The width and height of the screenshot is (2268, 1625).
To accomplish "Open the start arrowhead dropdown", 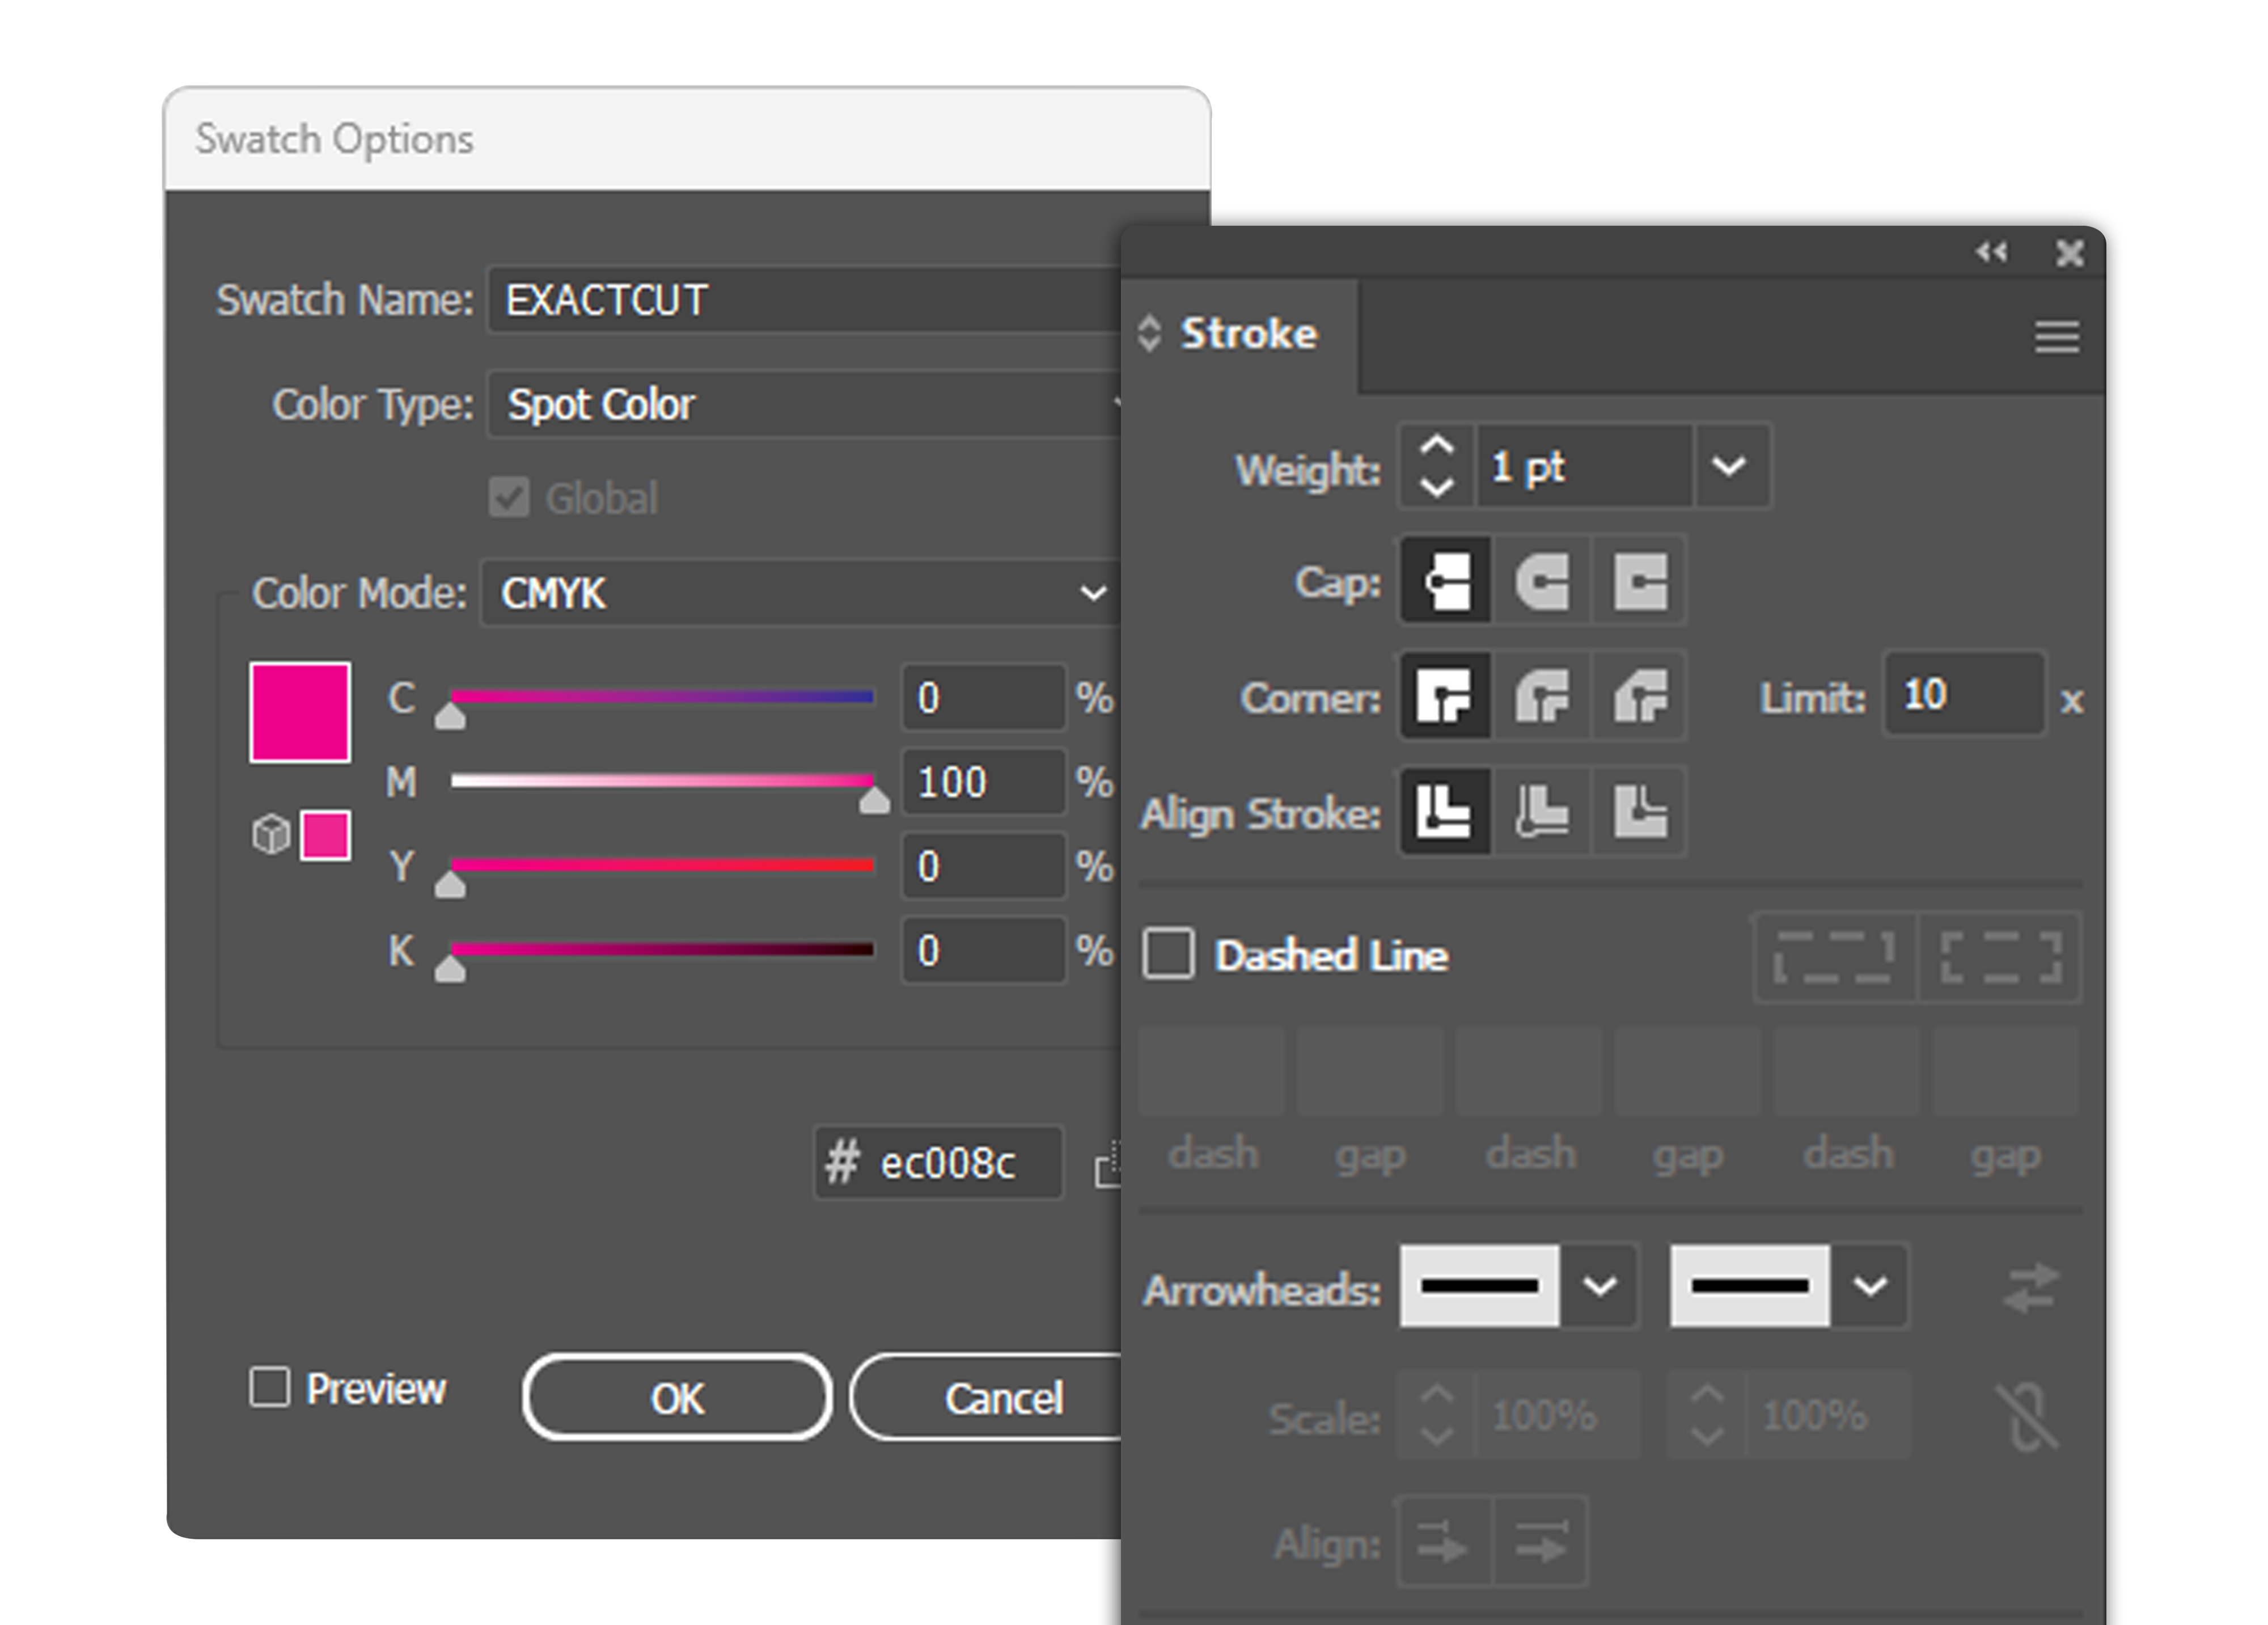I will coord(1600,1287).
